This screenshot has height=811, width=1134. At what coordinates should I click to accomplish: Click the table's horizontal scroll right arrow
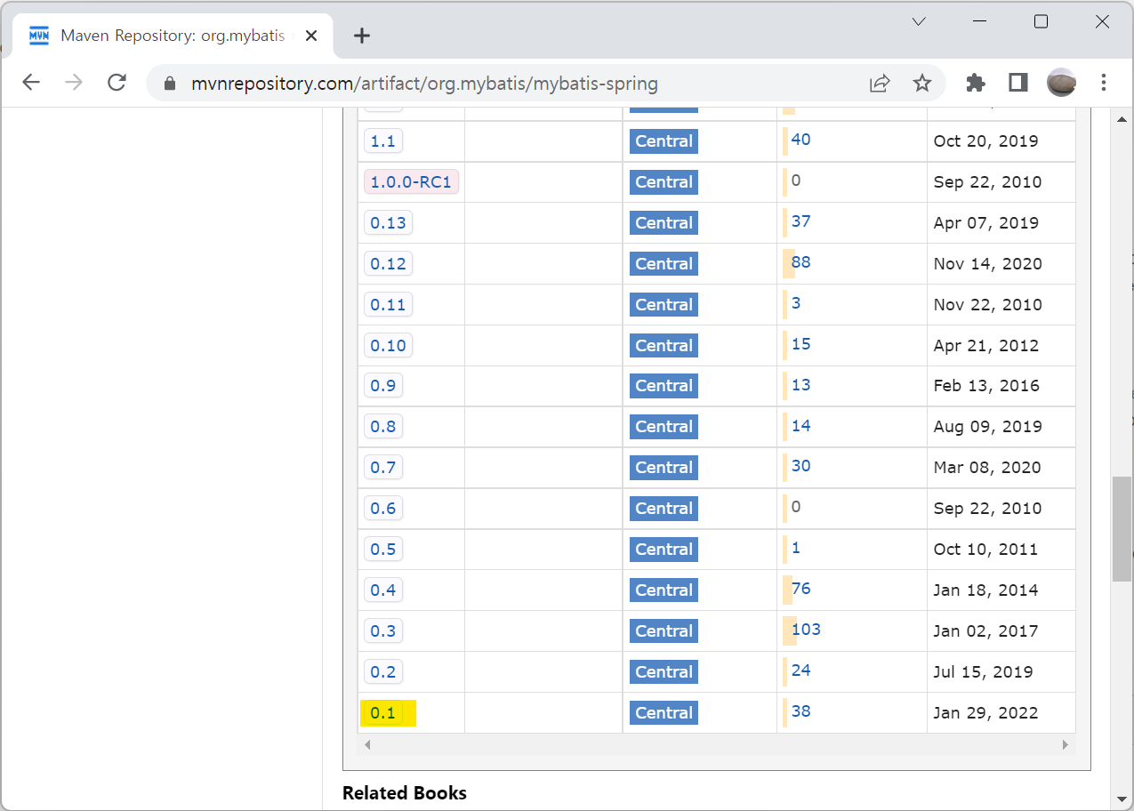[1066, 745]
